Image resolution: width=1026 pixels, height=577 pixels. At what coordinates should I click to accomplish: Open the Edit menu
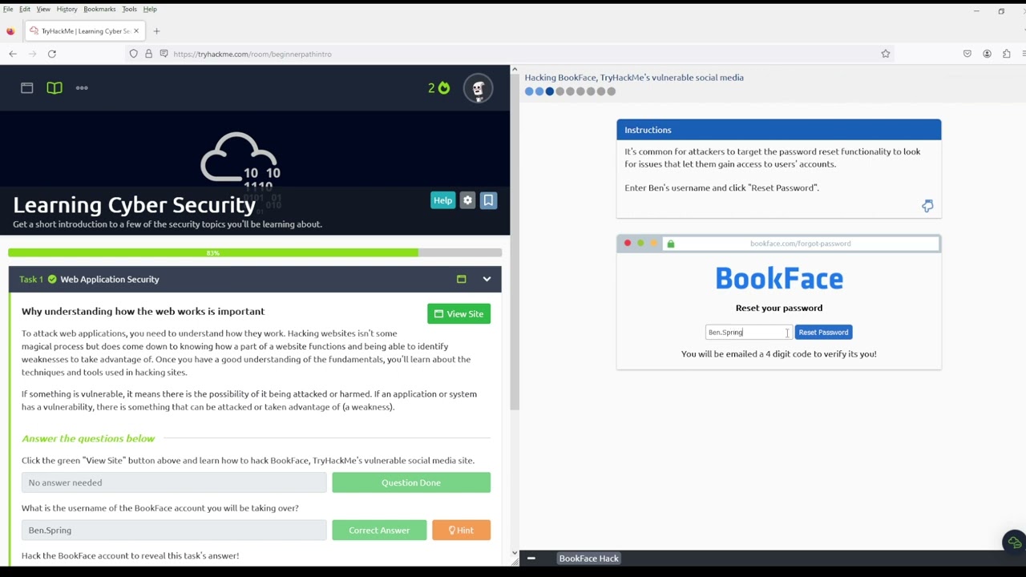[x=25, y=9]
